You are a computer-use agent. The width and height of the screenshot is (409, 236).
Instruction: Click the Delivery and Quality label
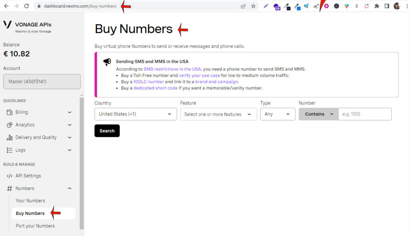[x=36, y=137]
